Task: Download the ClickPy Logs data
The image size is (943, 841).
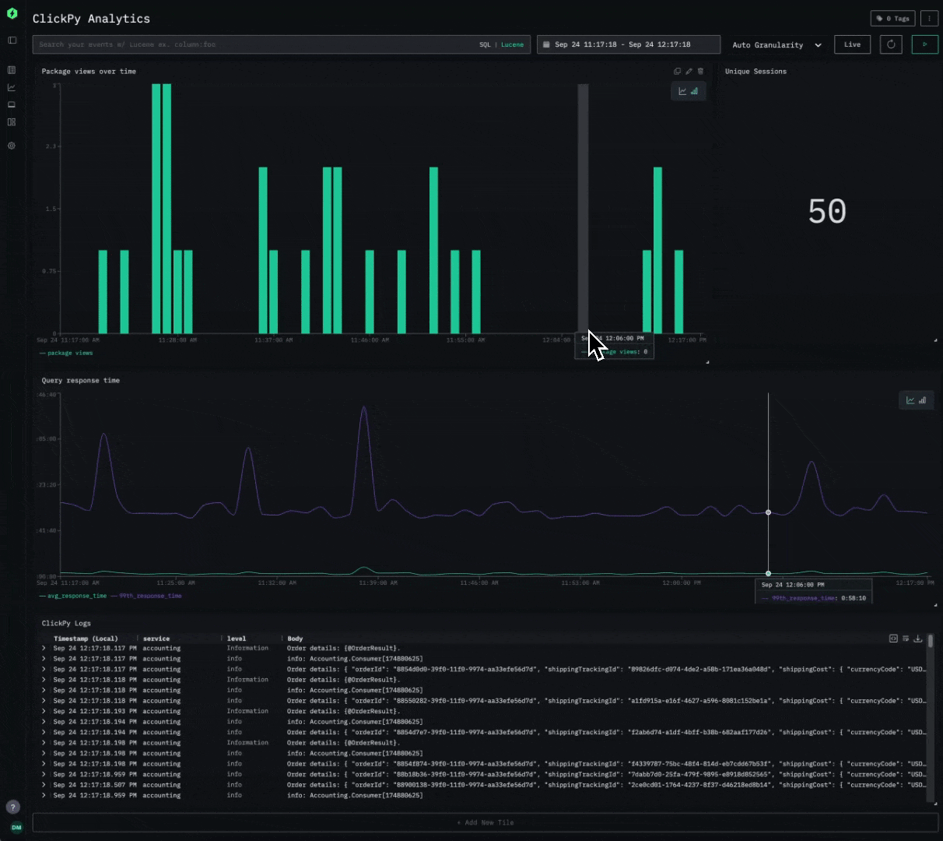Action: point(918,638)
